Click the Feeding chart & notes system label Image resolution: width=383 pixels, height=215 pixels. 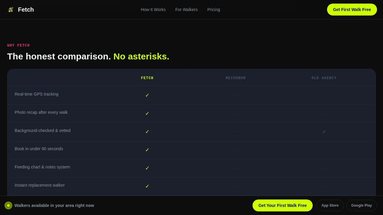click(42, 167)
